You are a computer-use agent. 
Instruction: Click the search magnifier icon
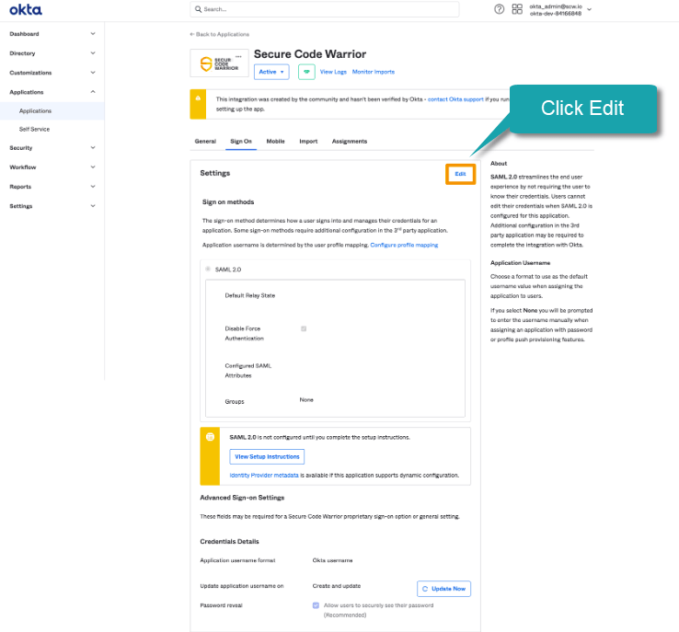(198, 9)
